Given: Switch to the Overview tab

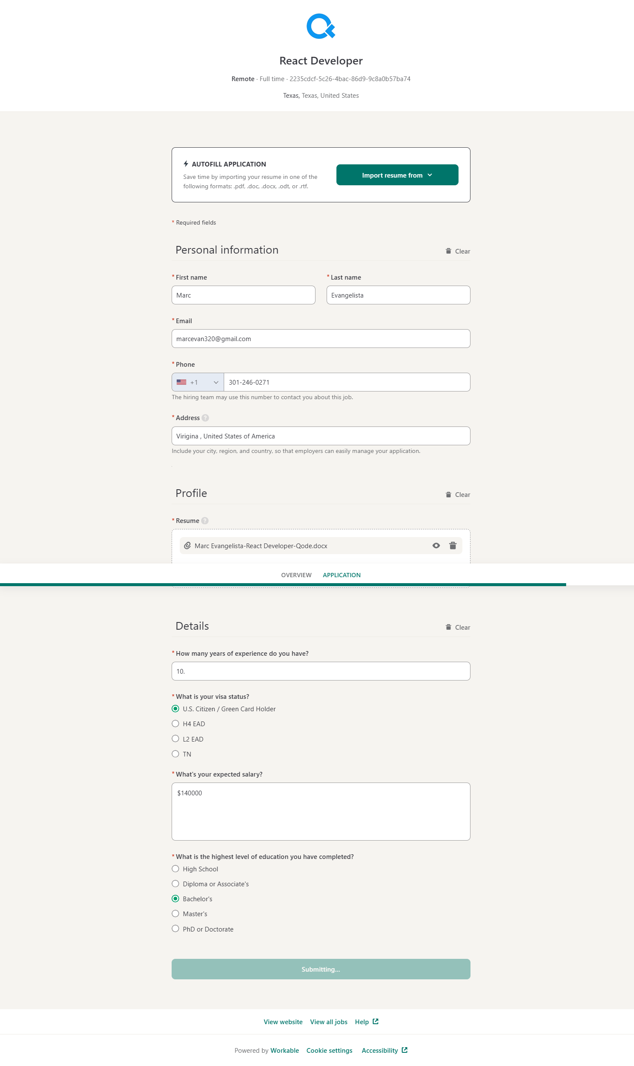Looking at the screenshot, I should 296,575.
